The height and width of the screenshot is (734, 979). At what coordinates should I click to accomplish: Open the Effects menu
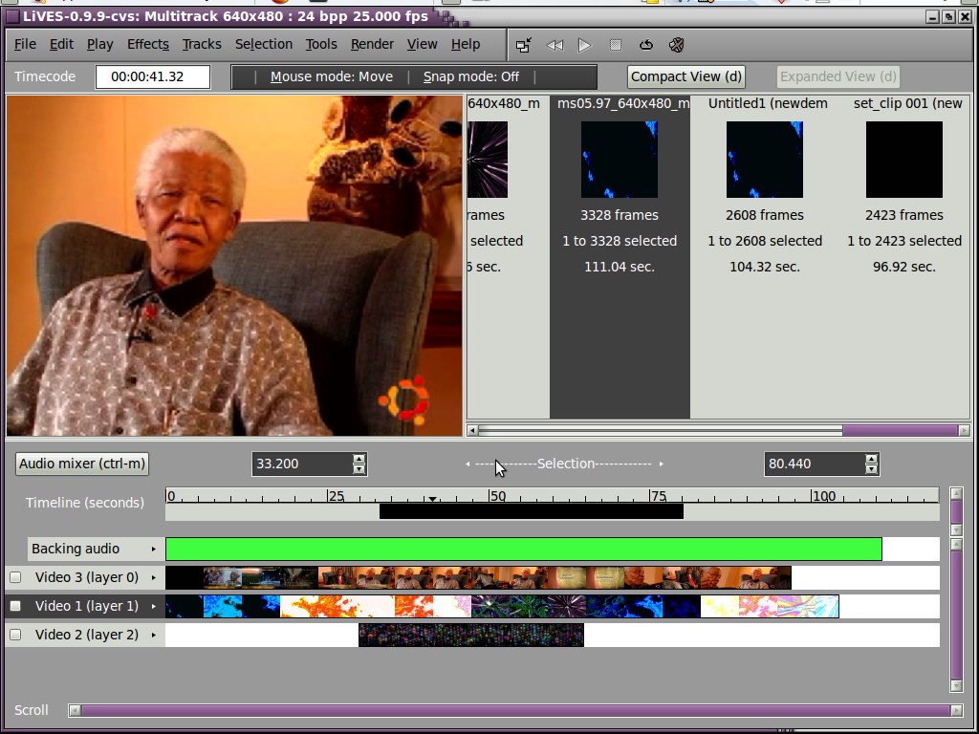coord(147,44)
